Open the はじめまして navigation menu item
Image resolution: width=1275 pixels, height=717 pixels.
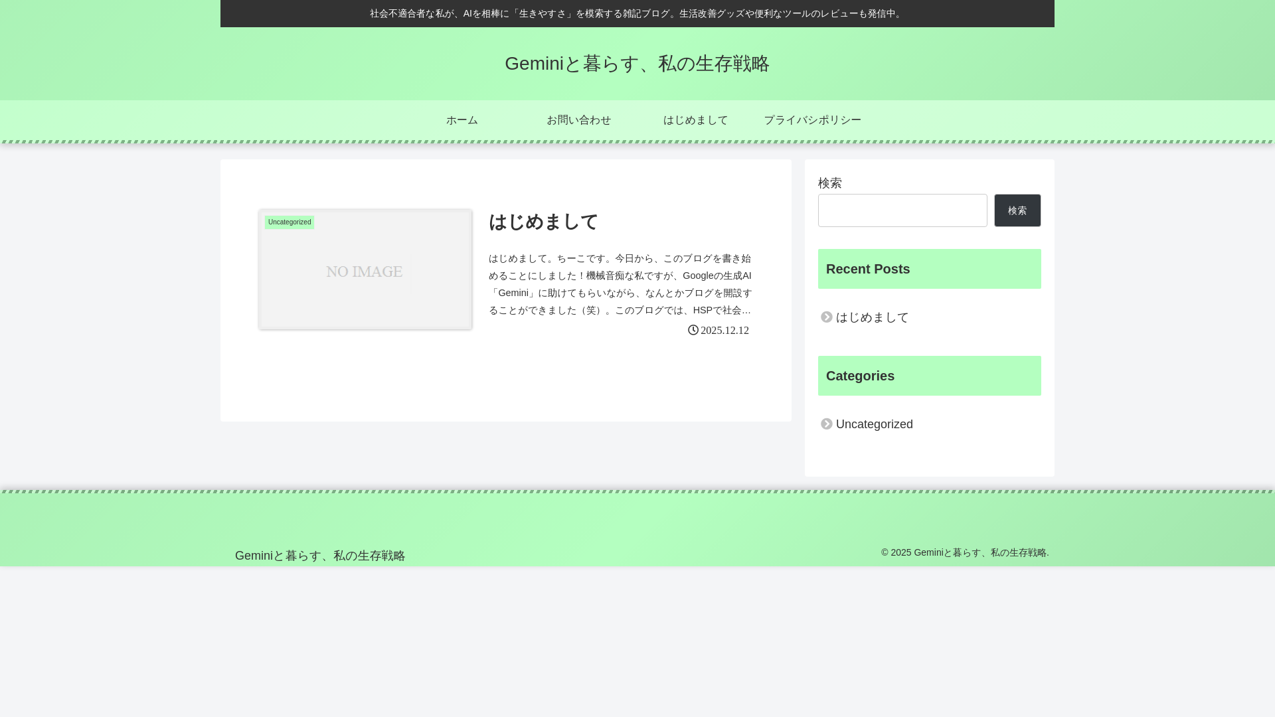695,120
